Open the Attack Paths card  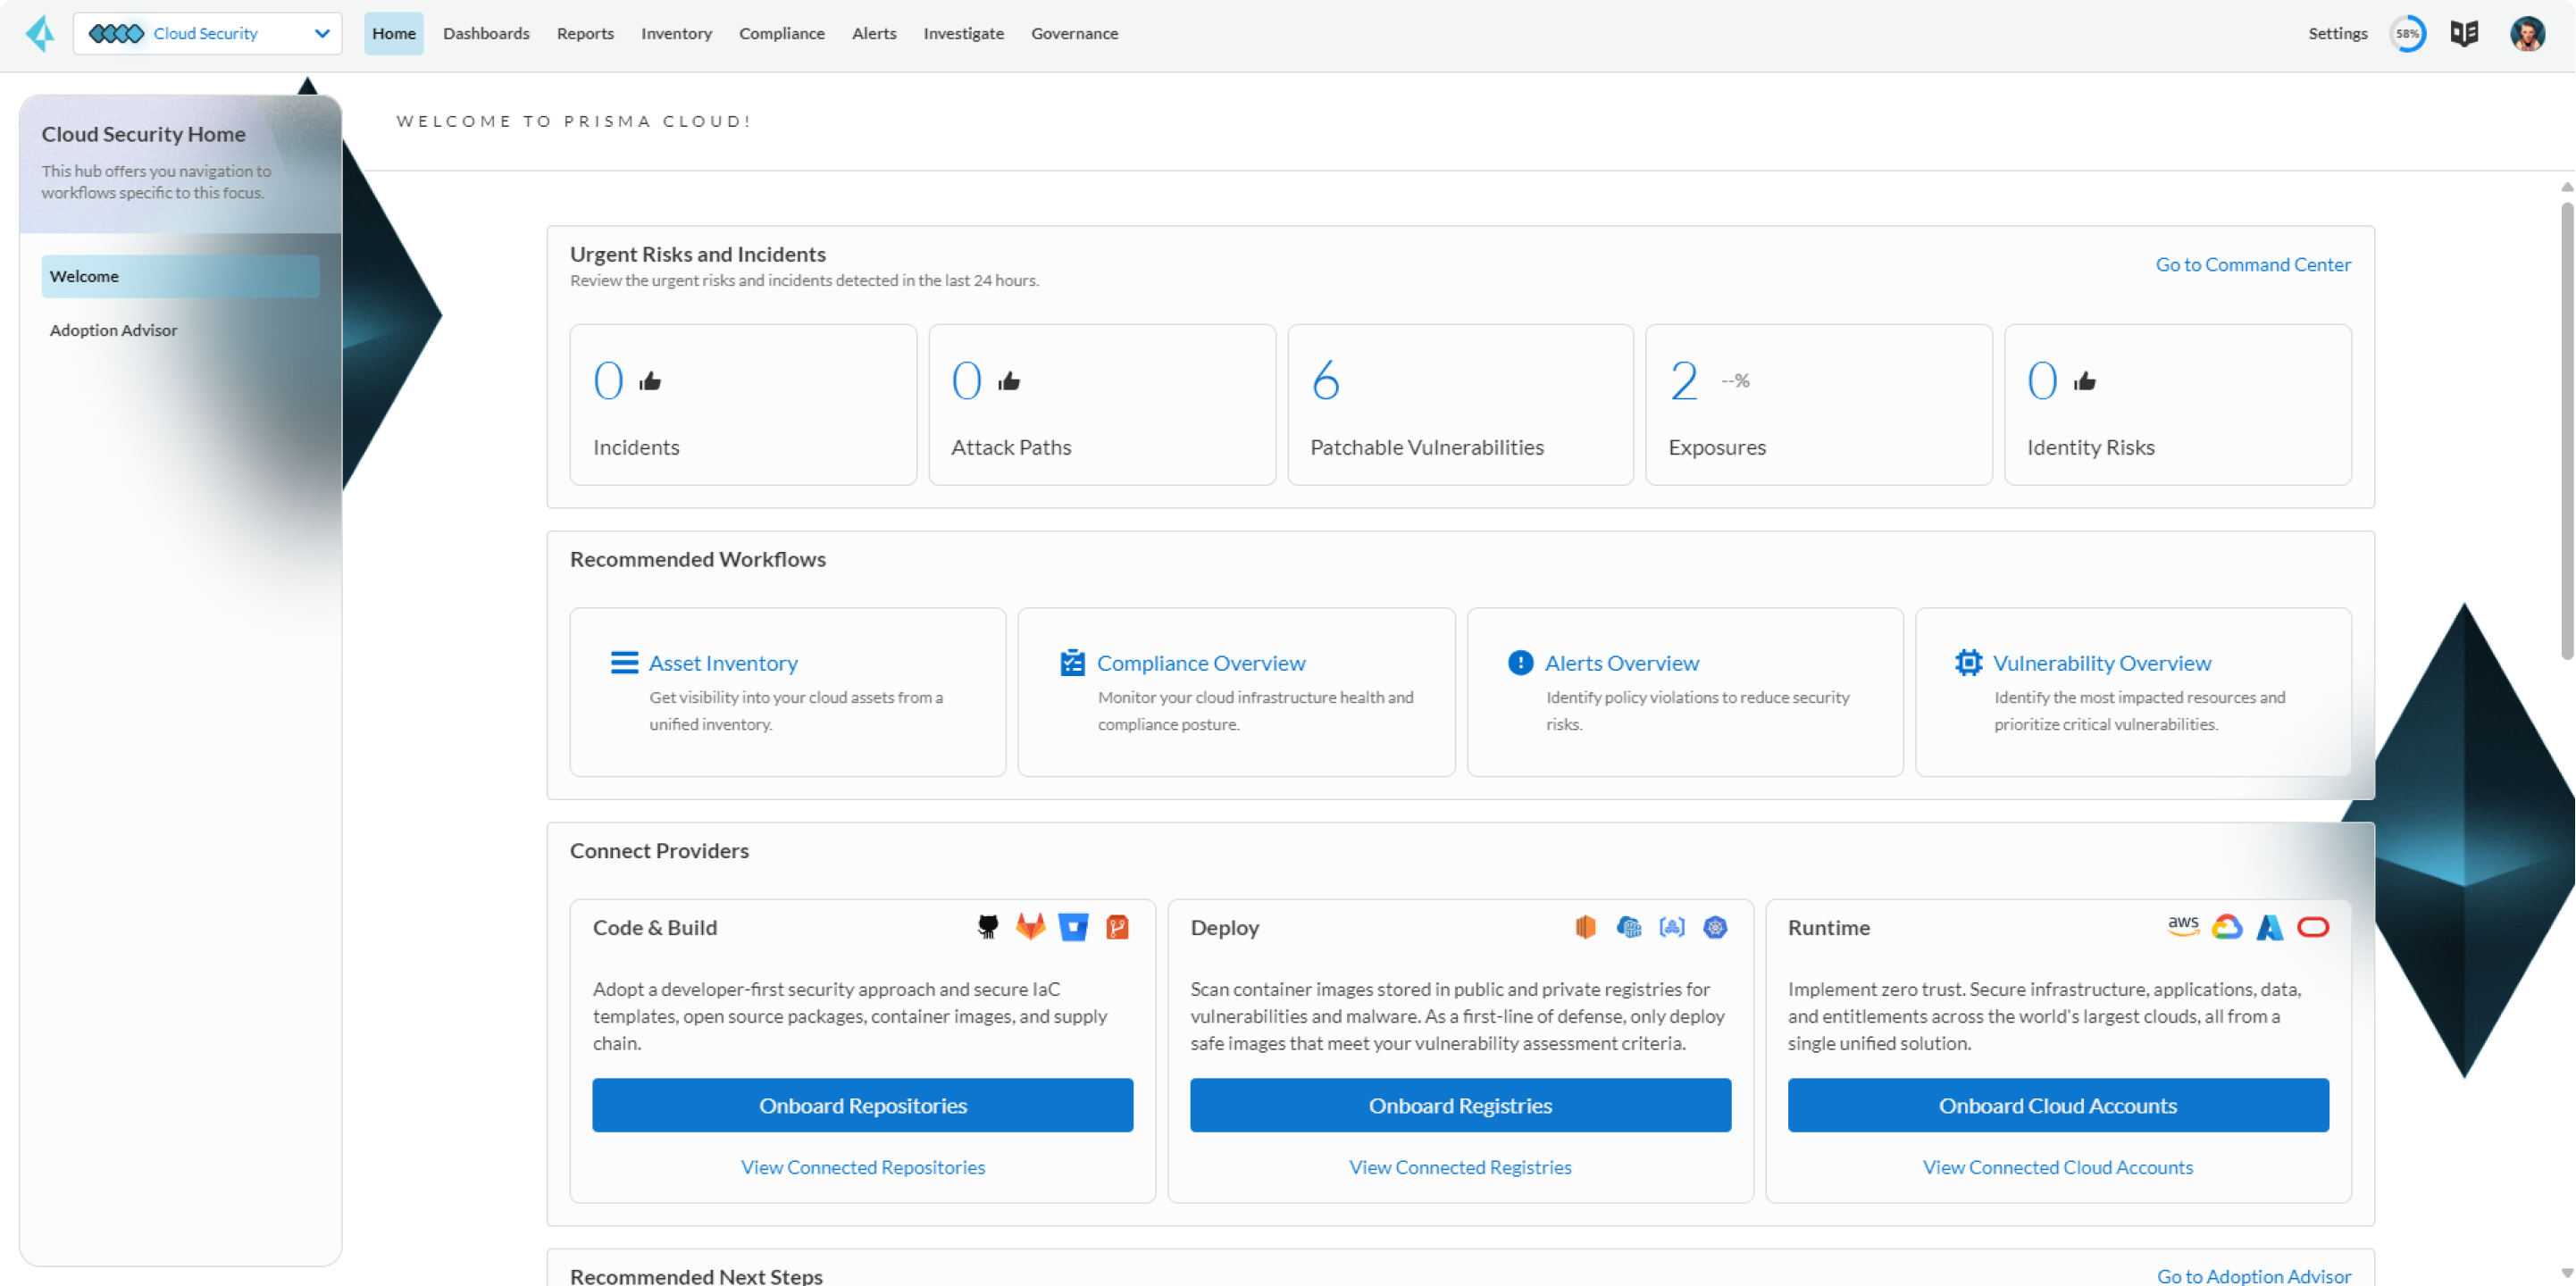click(x=1102, y=404)
